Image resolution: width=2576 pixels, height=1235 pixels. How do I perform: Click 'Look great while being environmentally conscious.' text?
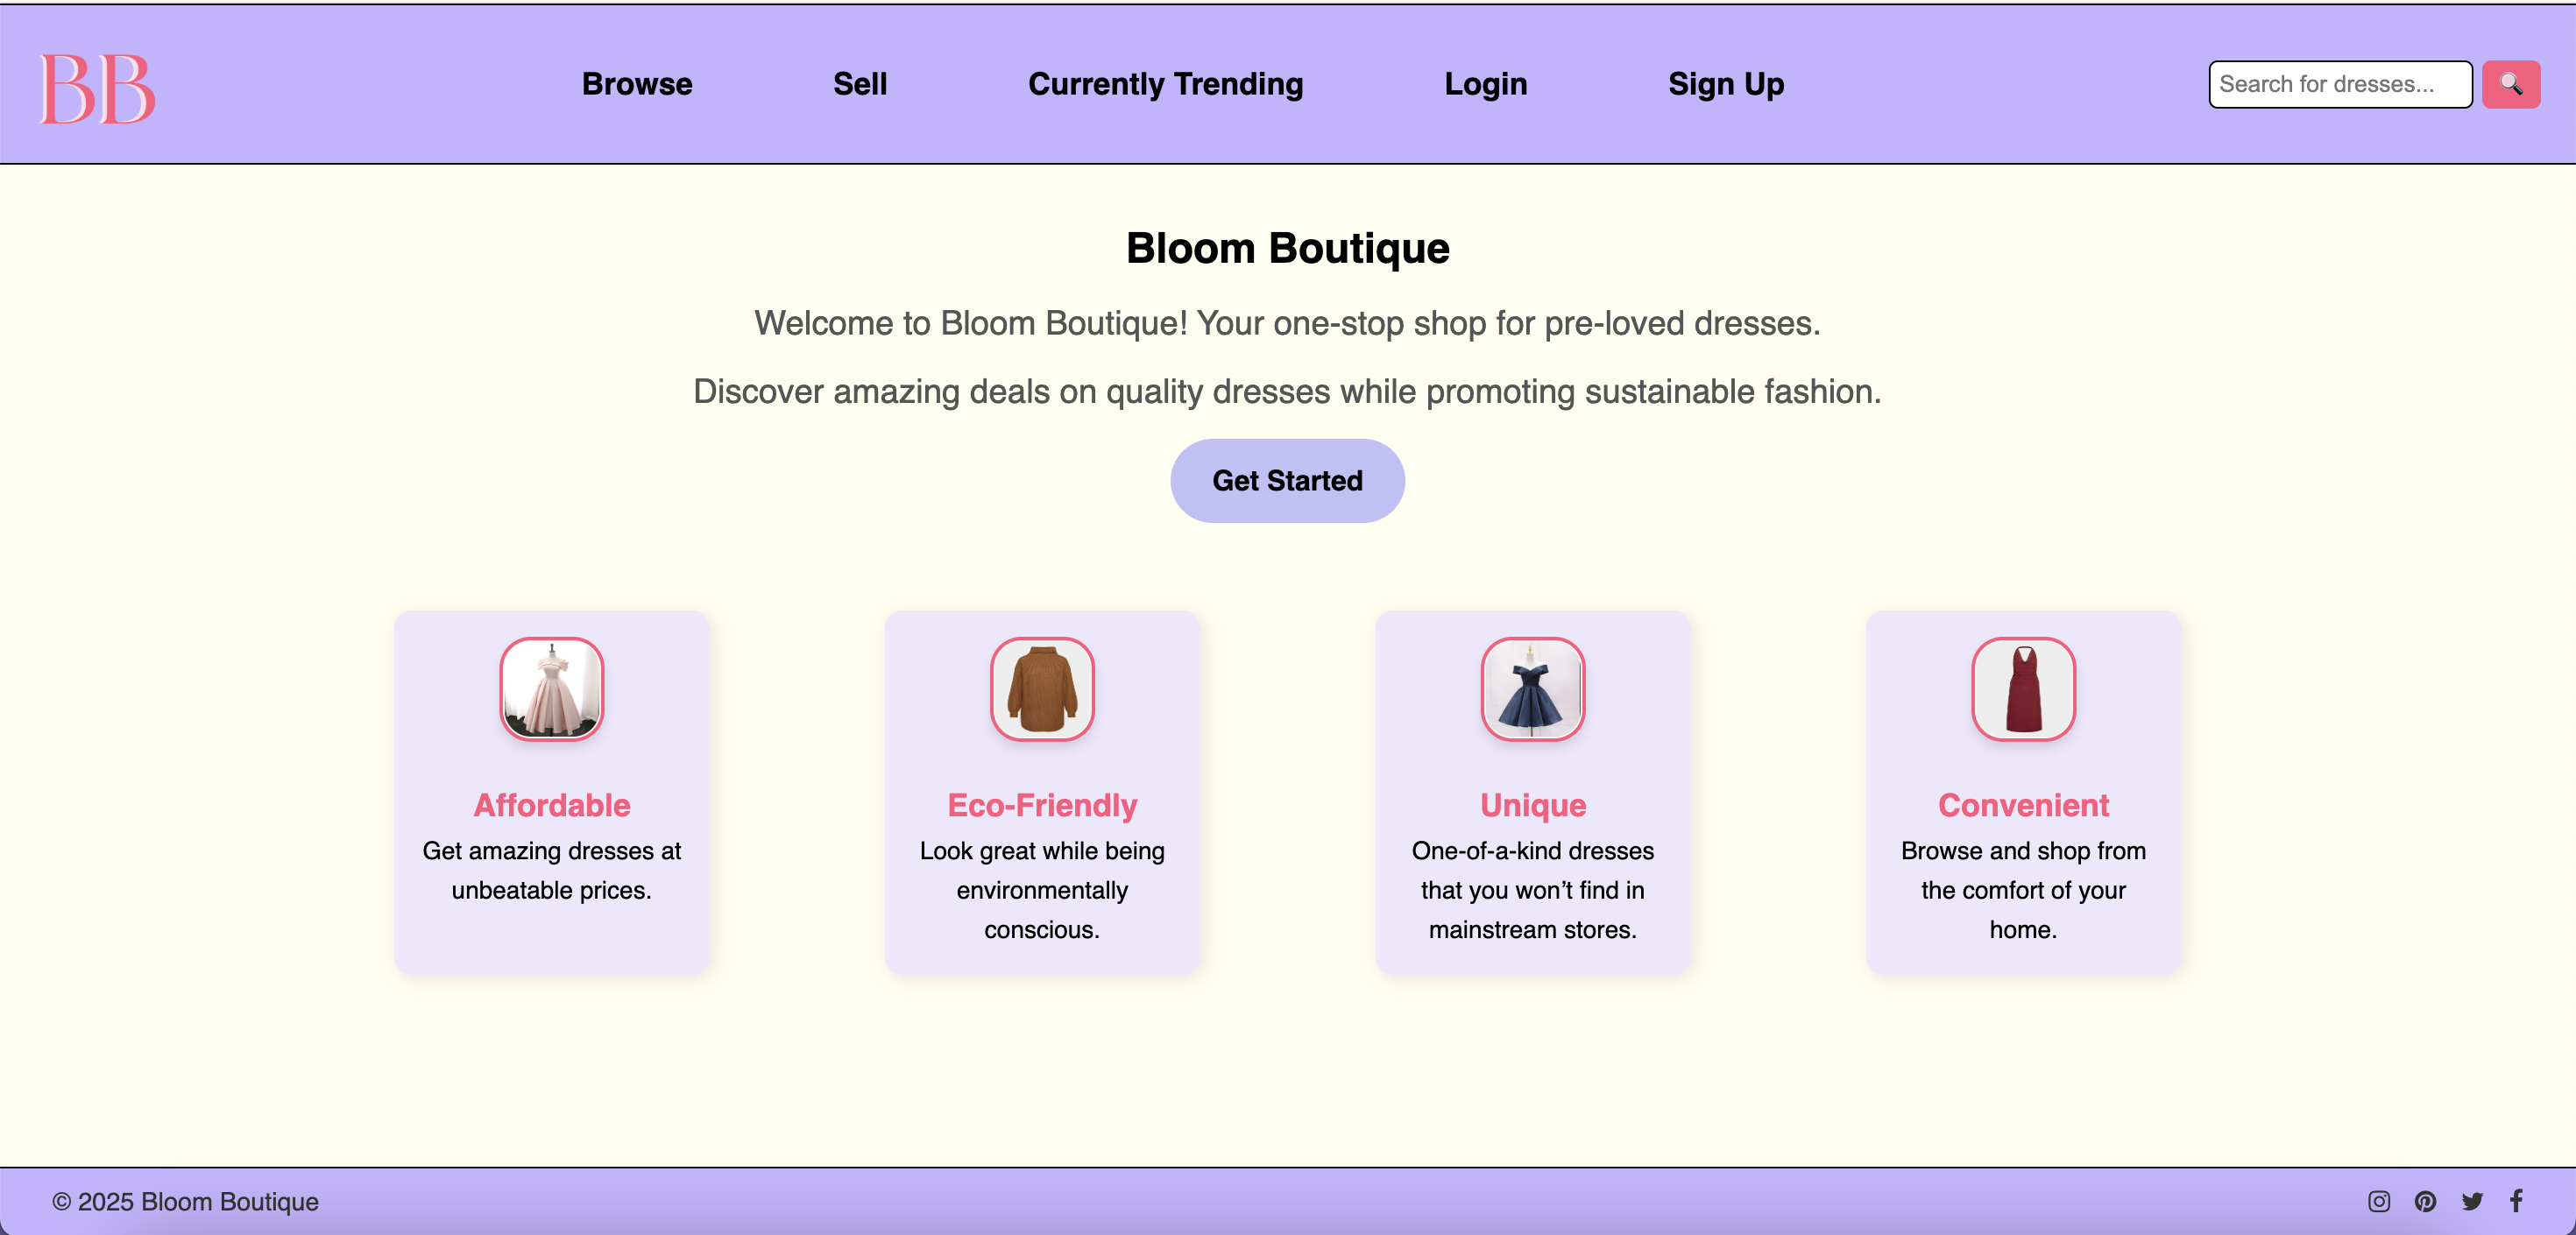(x=1042, y=890)
